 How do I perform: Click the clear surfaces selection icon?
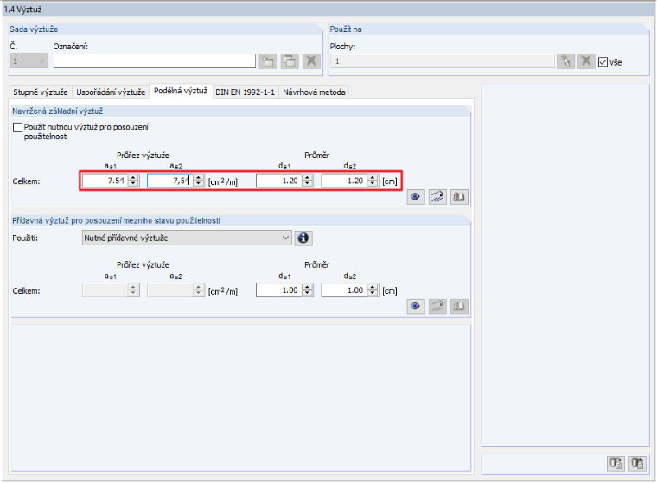pyautogui.click(x=586, y=61)
